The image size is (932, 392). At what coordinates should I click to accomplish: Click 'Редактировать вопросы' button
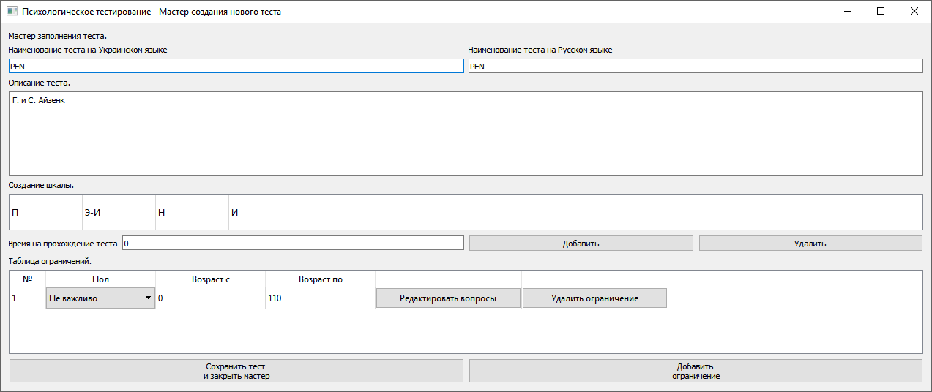pyautogui.click(x=448, y=298)
